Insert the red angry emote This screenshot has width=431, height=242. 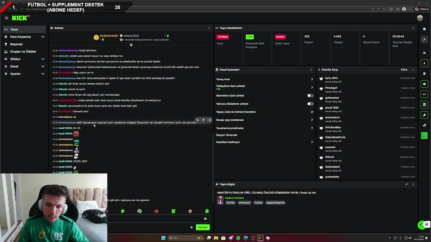[x=156, y=211]
